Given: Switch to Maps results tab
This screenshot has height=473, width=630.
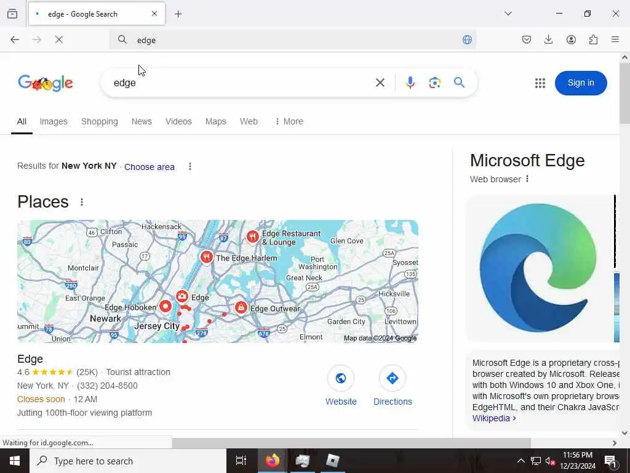Looking at the screenshot, I should point(216,121).
